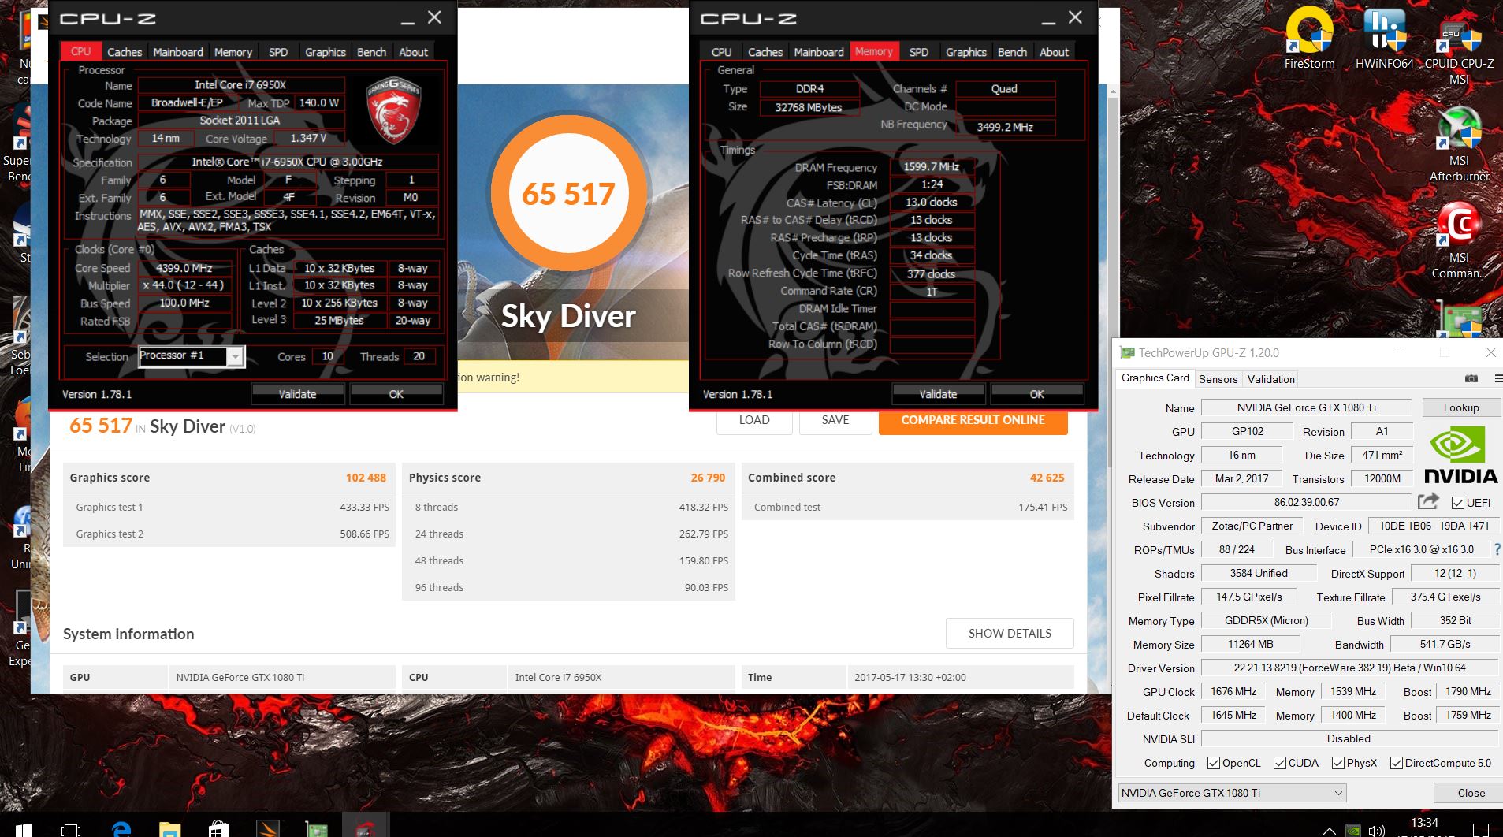Click the Driver Version field in GPU-Z
The image size is (1503, 837).
1349,668
